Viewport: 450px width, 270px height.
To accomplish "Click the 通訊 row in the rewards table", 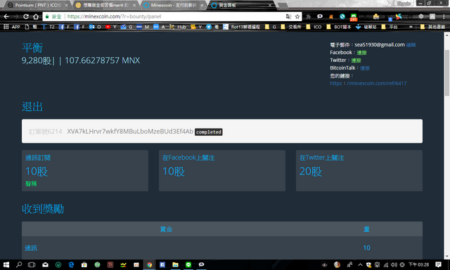I will 222,248.
